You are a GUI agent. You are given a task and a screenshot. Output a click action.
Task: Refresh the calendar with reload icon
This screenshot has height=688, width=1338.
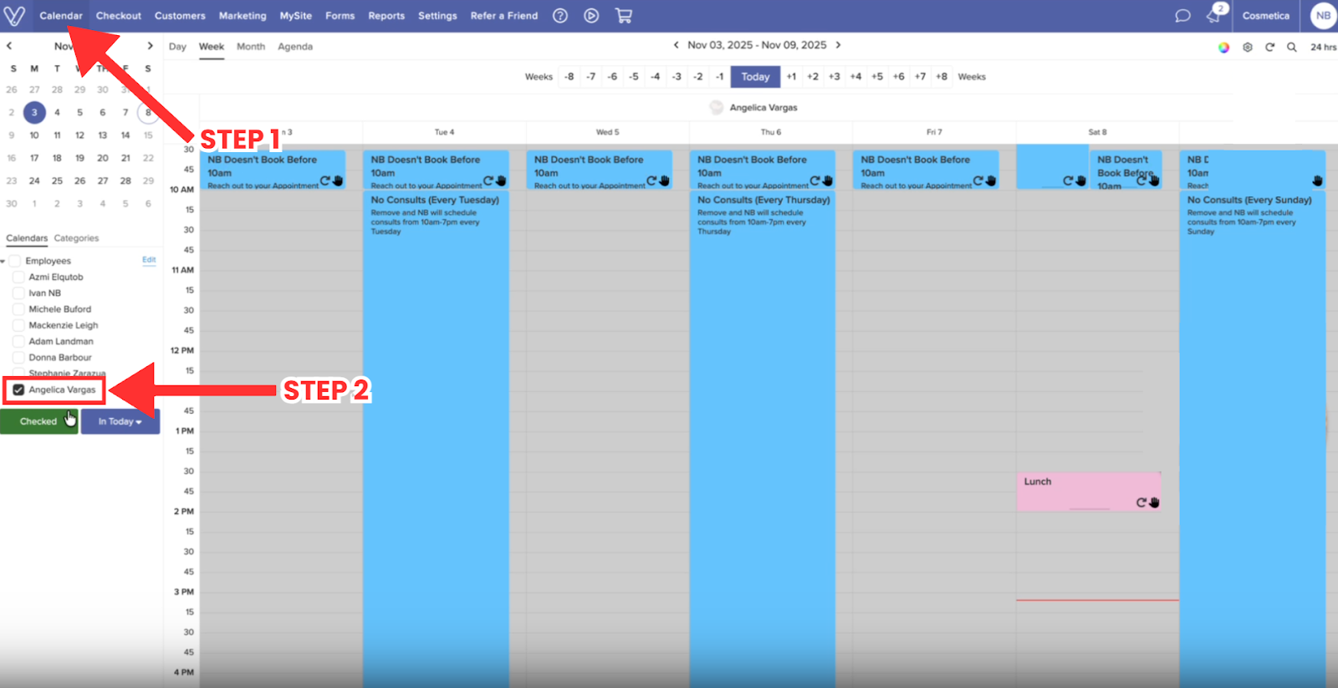pos(1269,48)
